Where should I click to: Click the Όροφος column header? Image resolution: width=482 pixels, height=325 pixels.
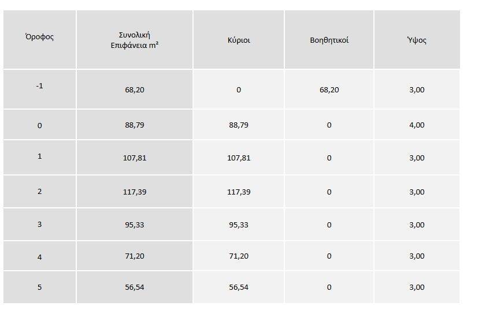click(39, 36)
